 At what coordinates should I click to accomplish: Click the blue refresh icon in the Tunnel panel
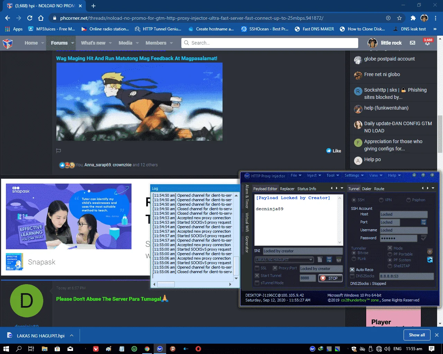(x=430, y=260)
